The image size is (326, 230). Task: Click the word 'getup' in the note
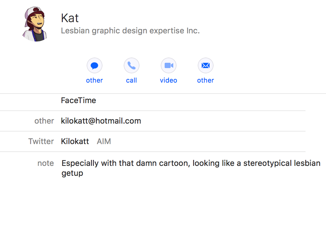(72, 173)
